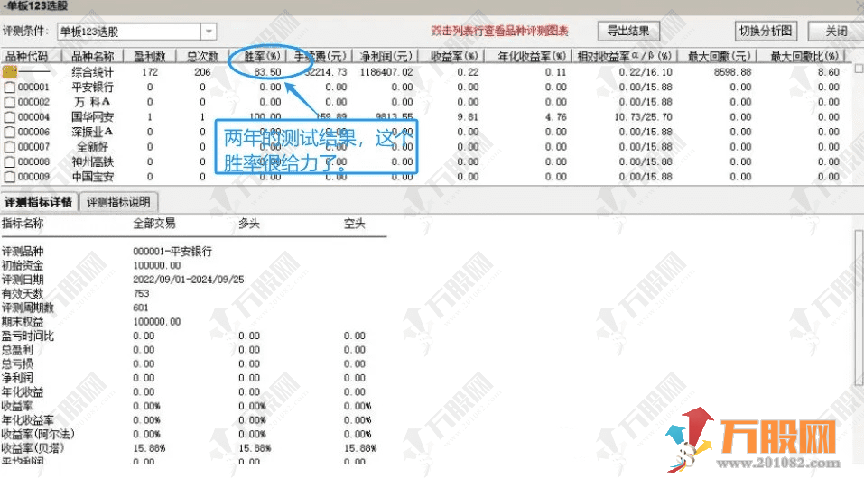Sort by 收益率(%) column header
Viewport: 864px width, 478px height.
coord(453,56)
